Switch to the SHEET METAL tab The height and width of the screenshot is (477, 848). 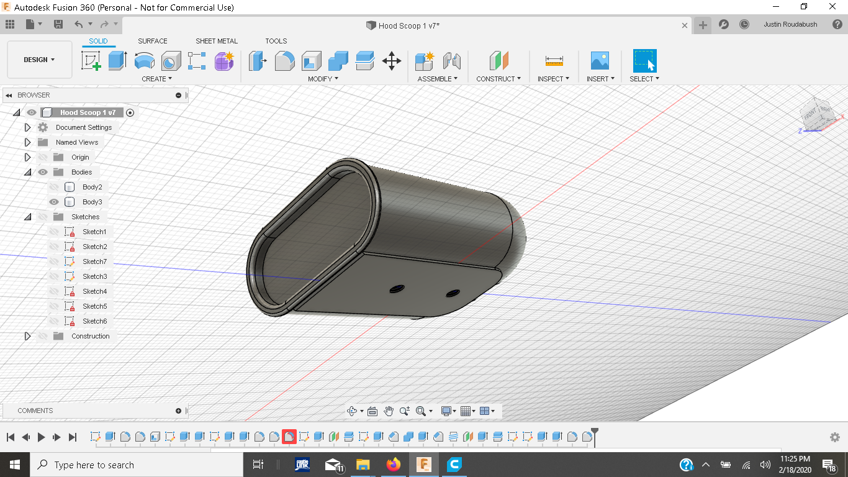click(217, 41)
